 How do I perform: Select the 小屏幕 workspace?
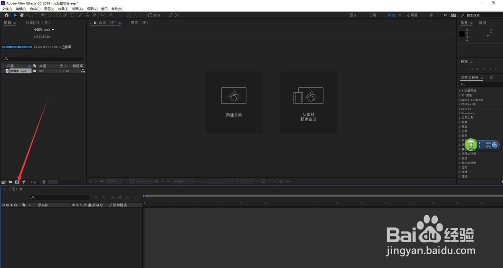pyautogui.click(x=412, y=15)
